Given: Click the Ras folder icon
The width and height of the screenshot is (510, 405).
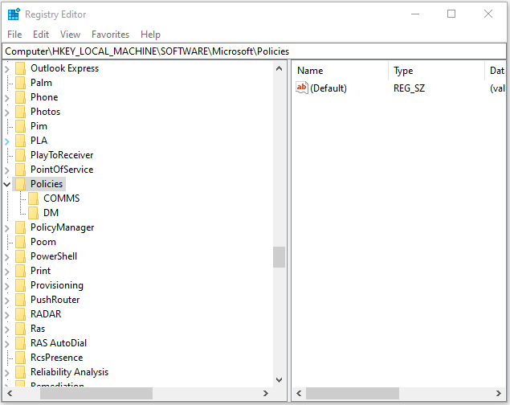Looking at the screenshot, I should [21, 329].
